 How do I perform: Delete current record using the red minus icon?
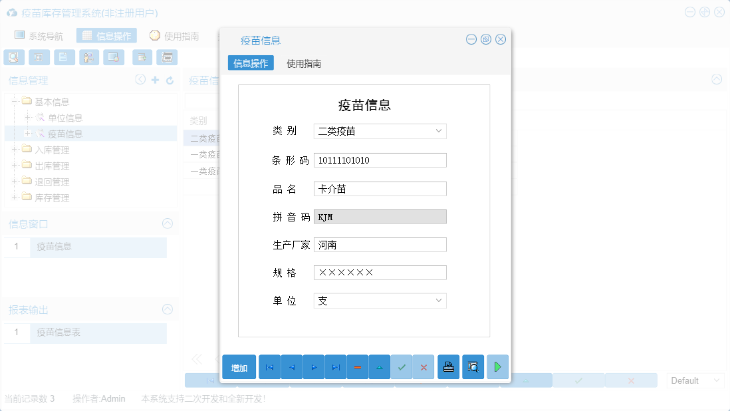tap(357, 366)
